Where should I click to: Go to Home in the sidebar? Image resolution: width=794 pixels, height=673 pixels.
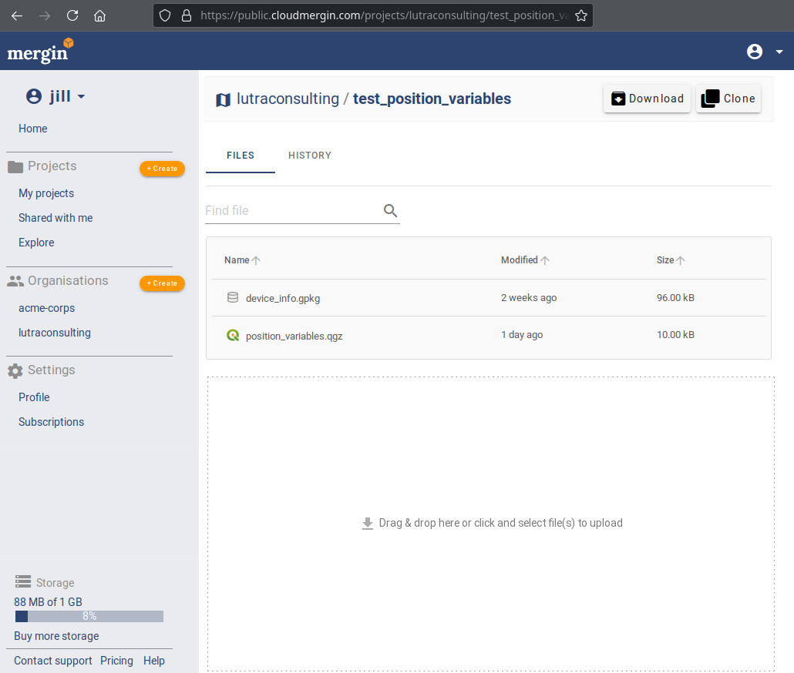[x=33, y=129]
